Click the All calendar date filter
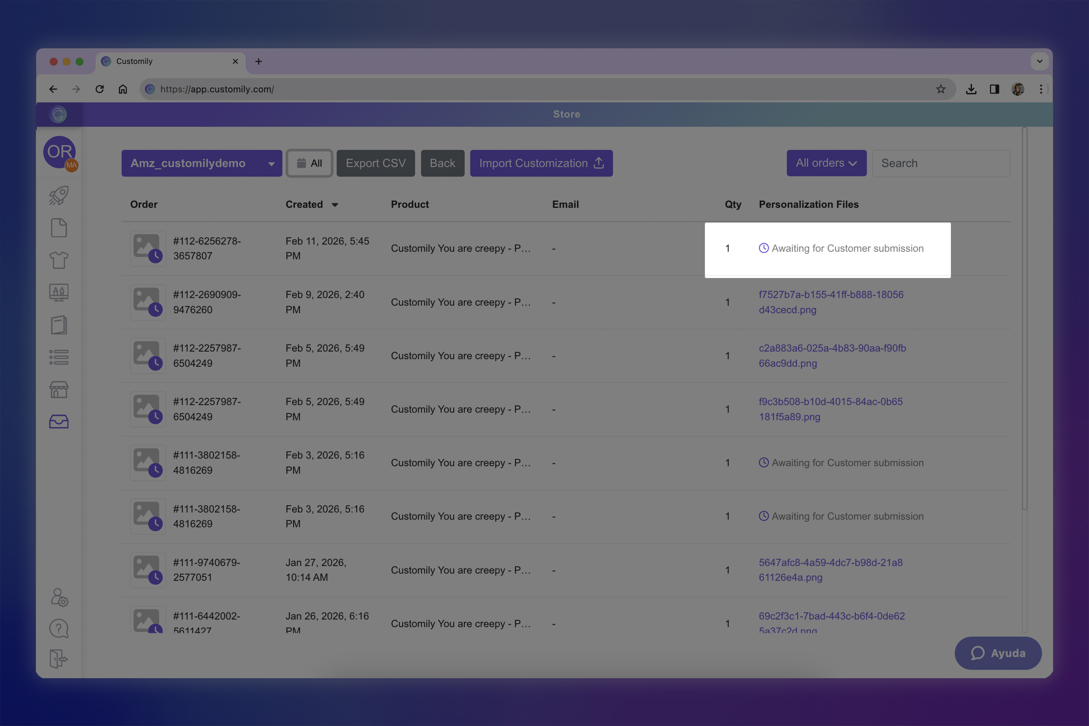The width and height of the screenshot is (1089, 726). [309, 163]
